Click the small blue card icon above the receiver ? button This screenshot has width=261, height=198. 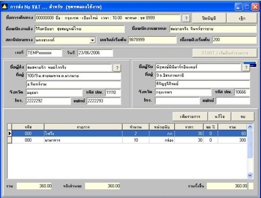250,64
